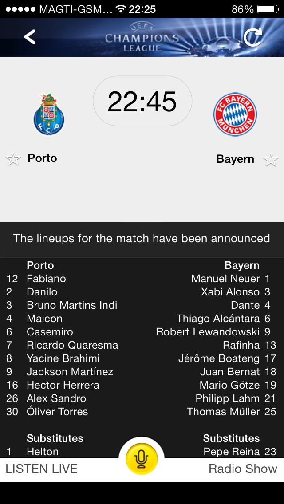Tap the 22:45 kickoff time pill
284x504 pixels.
coord(142,102)
